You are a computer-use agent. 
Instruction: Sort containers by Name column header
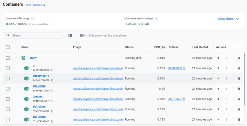pyautogui.click(x=24, y=47)
